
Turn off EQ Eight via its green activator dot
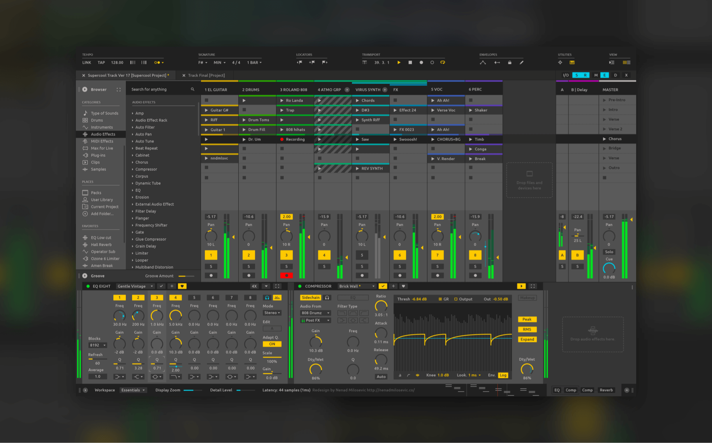(x=88, y=286)
